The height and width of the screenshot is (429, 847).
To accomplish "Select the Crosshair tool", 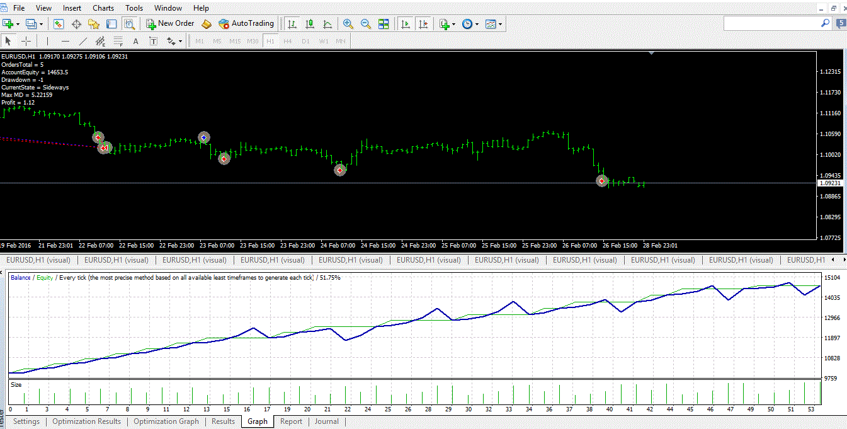I will (26, 42).
